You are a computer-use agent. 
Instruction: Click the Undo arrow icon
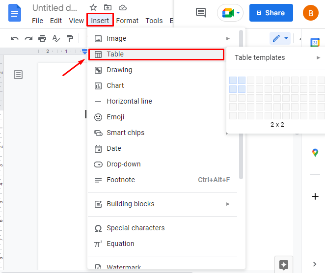point(15,39)
